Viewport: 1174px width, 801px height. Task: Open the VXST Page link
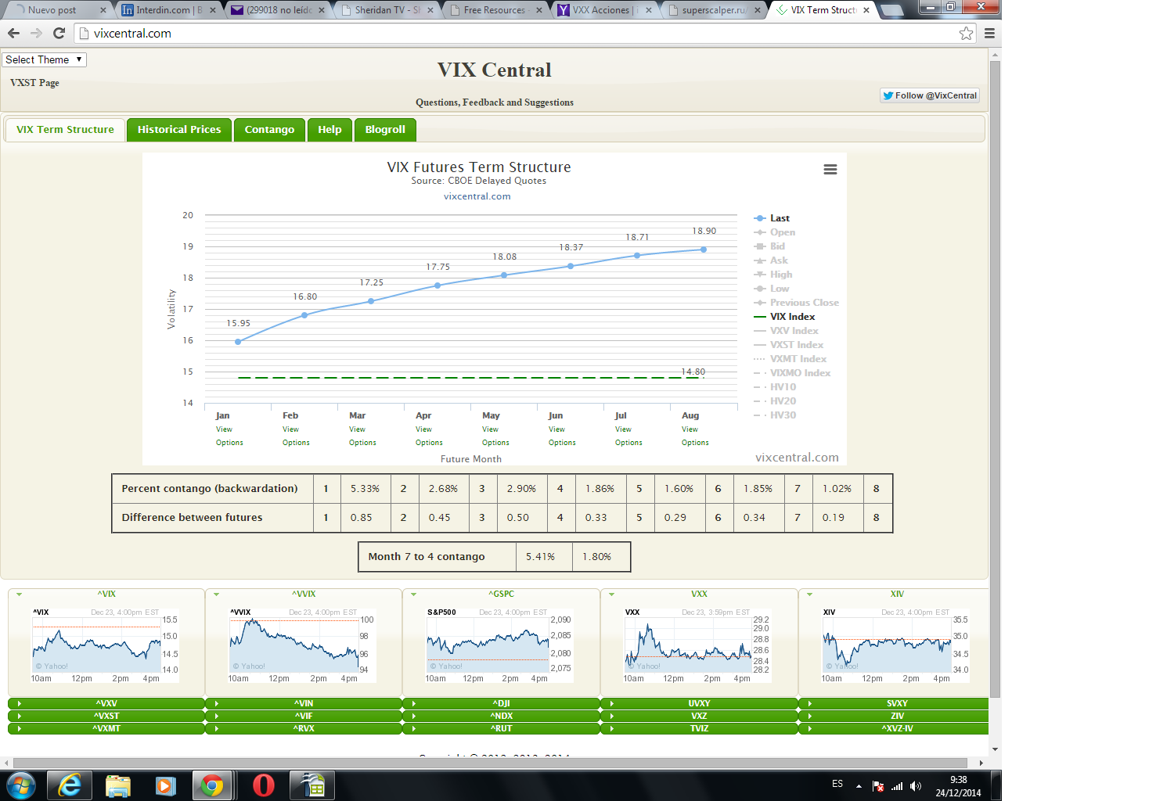point(34,83)
